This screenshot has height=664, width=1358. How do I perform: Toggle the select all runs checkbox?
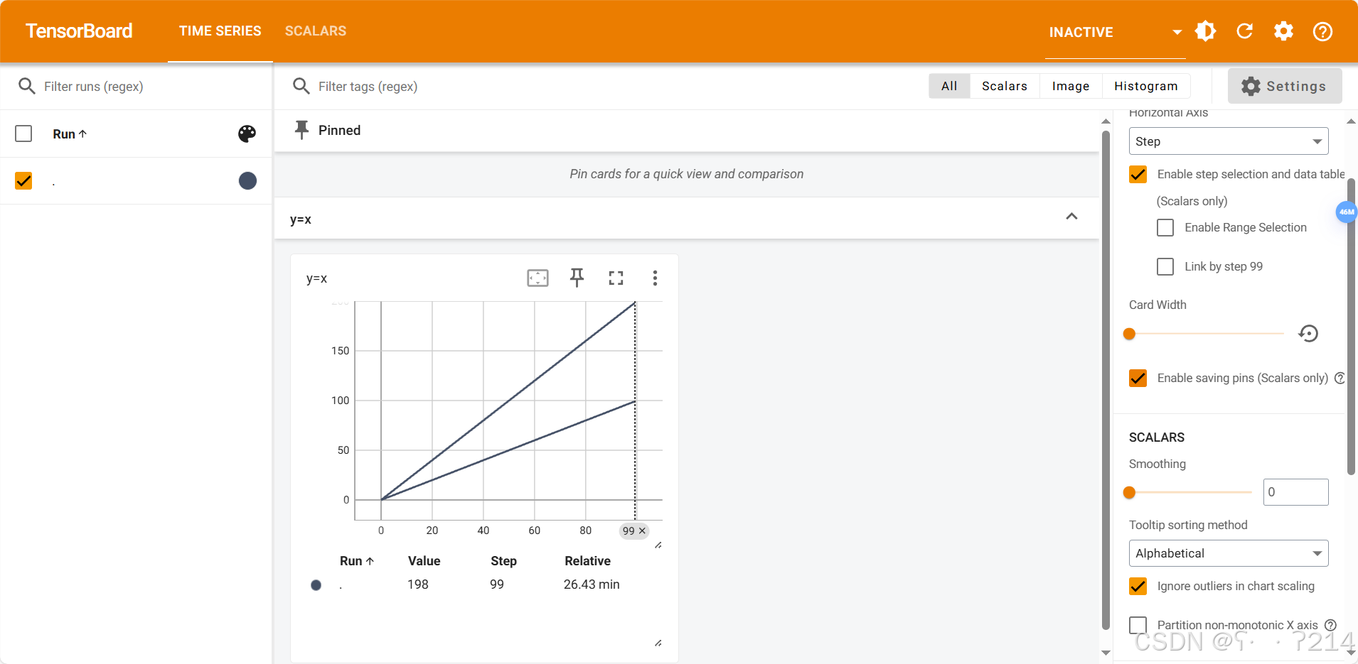(23, 134)
